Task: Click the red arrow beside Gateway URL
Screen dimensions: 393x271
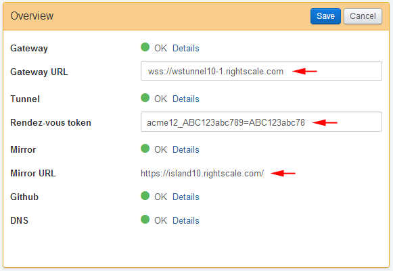Action: click(x=304, y=72)
